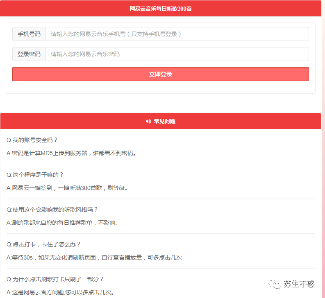Click the 网易云音乐每日听歌300首 header title
Viewport: 325px width, 298px height.
[161, 9]
